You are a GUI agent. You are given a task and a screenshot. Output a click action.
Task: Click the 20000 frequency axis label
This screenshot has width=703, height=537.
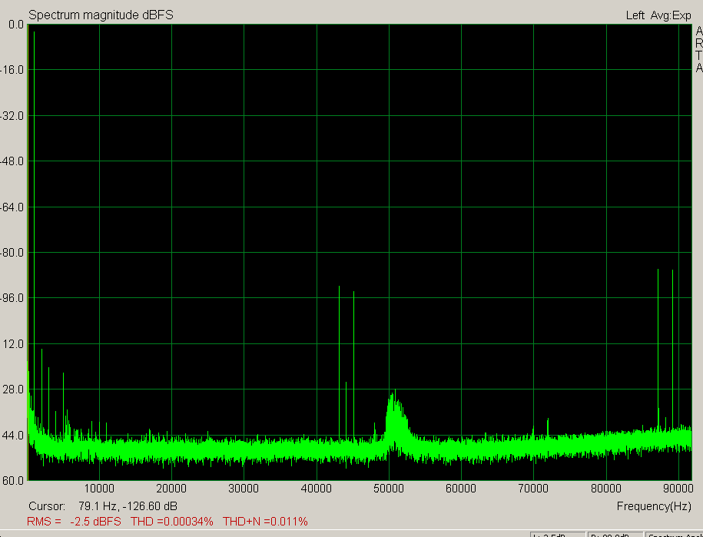pos(171,489)
